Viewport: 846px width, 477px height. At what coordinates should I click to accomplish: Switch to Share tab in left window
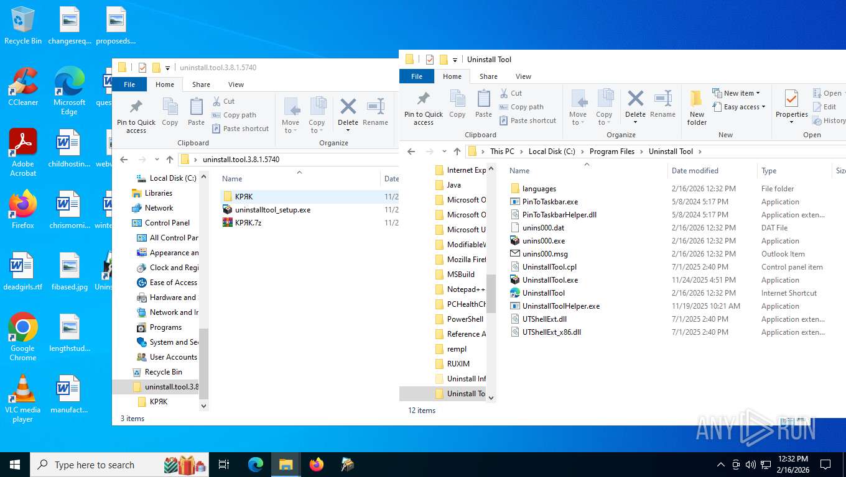click(201, 84)
